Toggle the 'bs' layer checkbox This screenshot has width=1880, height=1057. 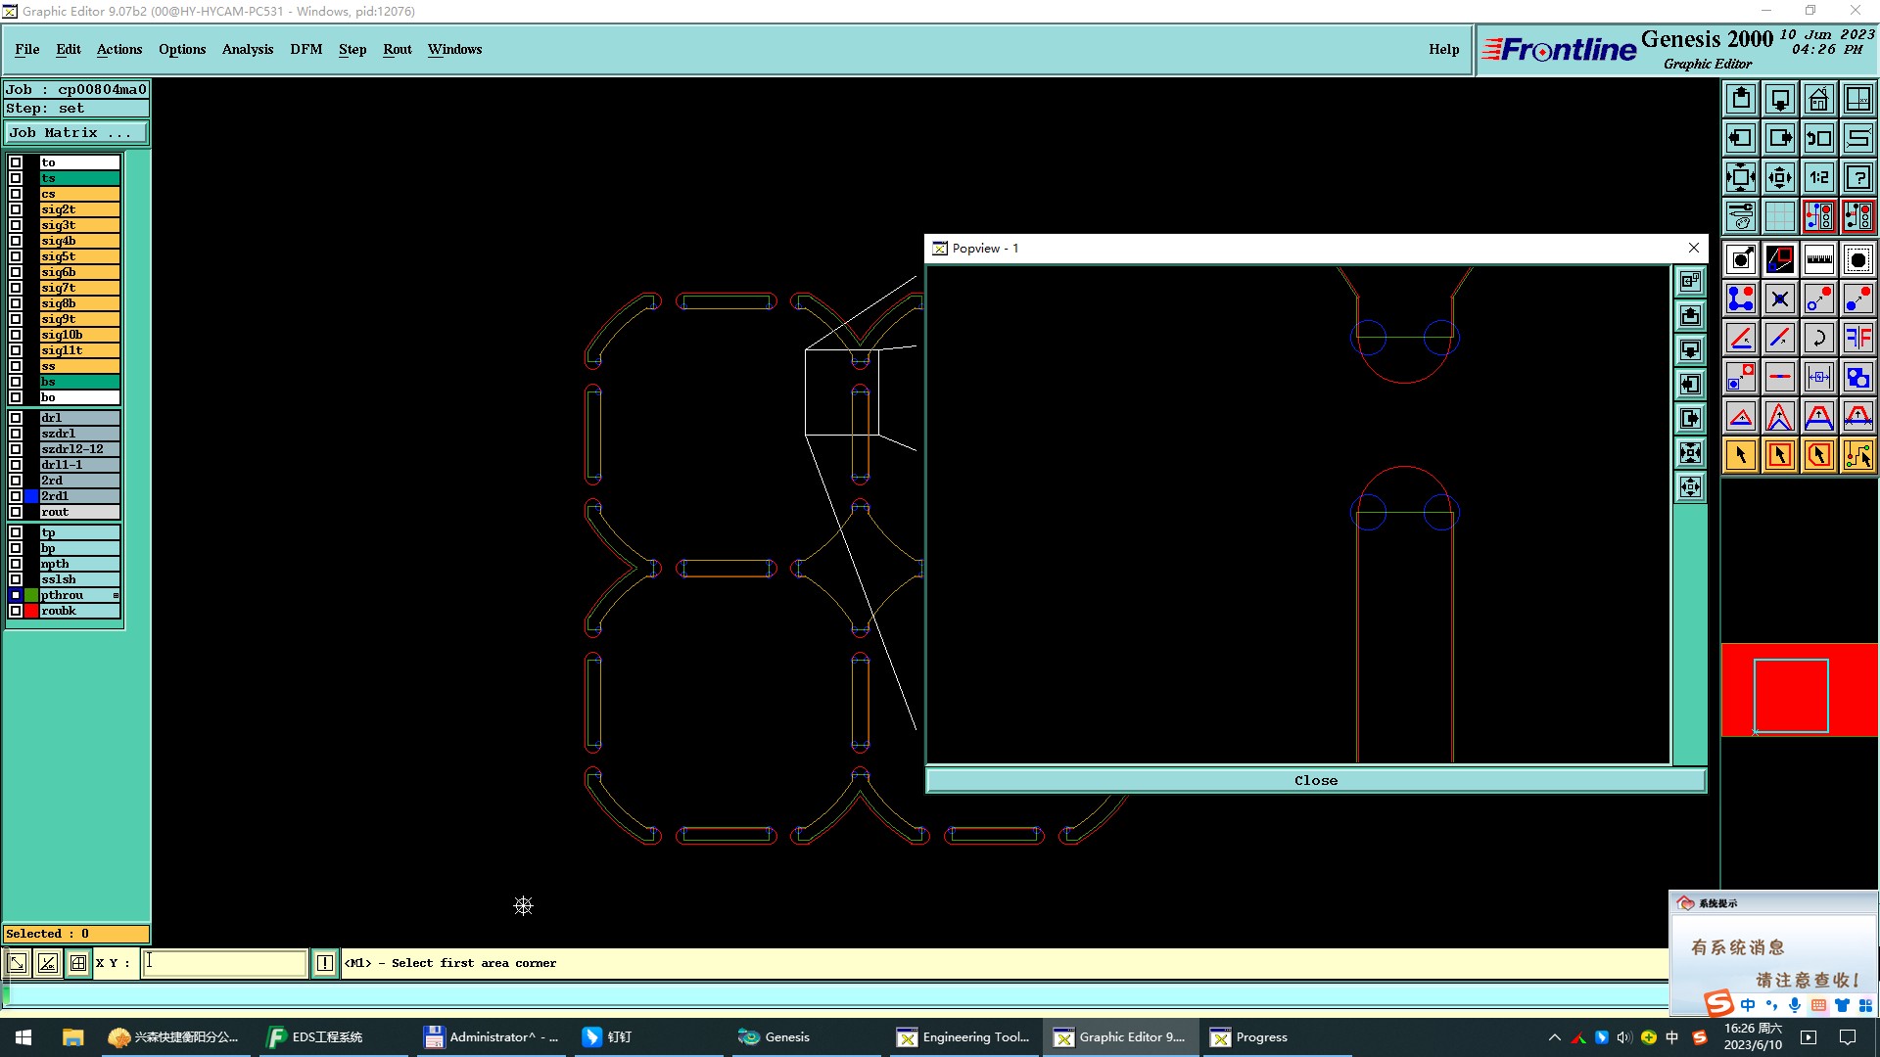tap(16, 382)
